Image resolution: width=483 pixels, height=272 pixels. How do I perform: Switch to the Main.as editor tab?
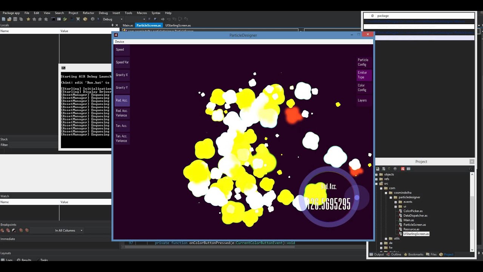point(128,25)
